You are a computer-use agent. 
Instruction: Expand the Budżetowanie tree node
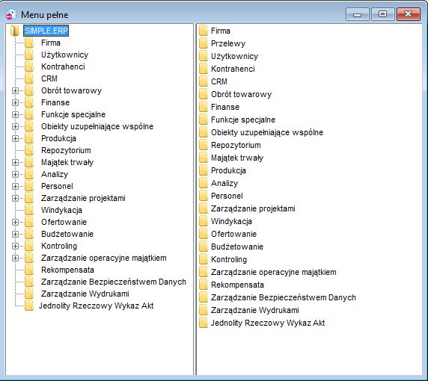[x=15, y=234]
